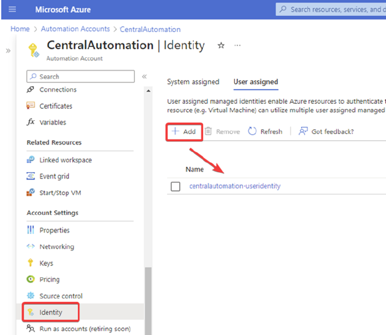Click the Connections plug icon
This screenshot has height=335, width=386.
tap(30, 89)
